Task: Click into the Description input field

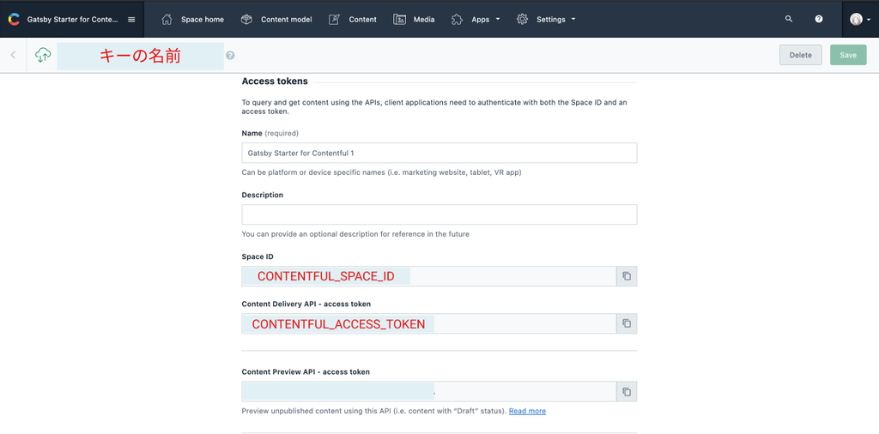Action: coord(439,214)
